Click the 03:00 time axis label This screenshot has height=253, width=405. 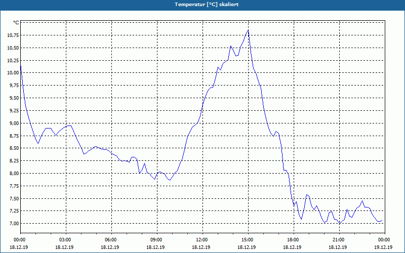tap(66, 240)
